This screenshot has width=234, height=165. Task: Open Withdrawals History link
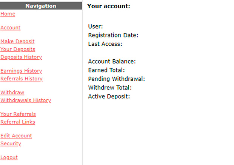coord(26,100)
